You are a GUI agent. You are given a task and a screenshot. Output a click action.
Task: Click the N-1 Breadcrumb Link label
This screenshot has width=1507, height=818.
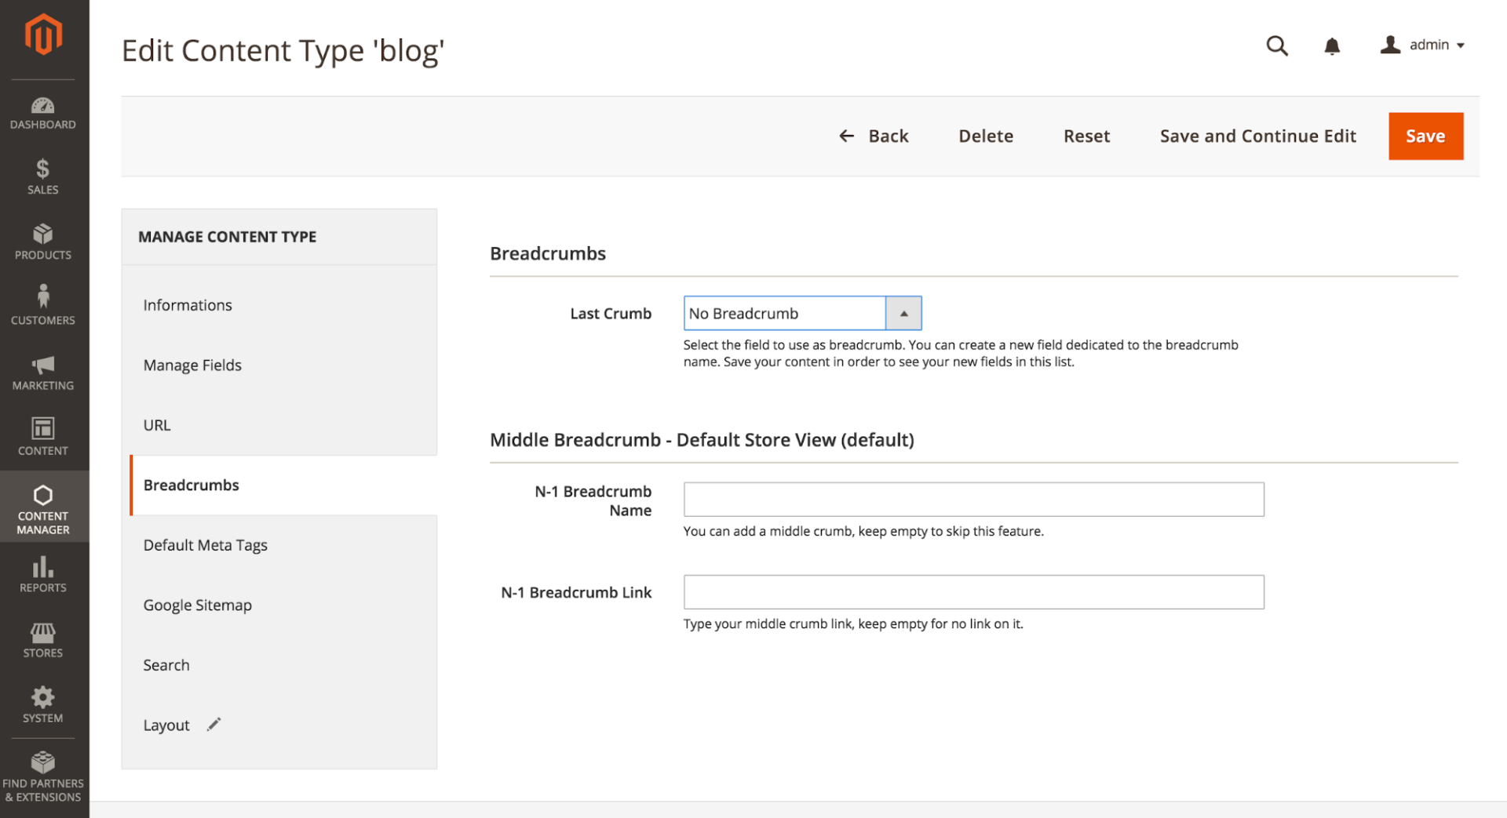coord(576,593)
